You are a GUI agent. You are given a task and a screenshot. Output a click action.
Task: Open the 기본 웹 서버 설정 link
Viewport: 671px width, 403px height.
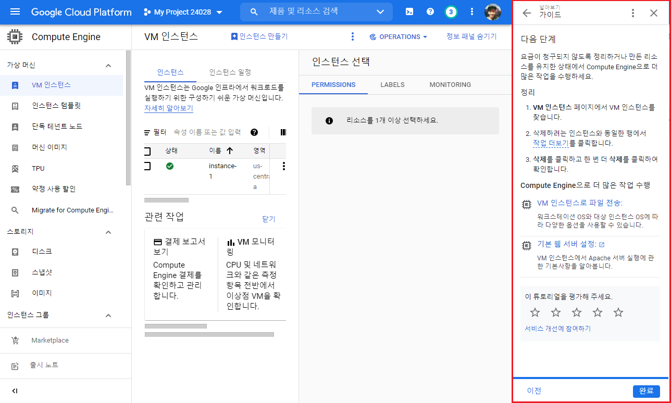[570, 244]
